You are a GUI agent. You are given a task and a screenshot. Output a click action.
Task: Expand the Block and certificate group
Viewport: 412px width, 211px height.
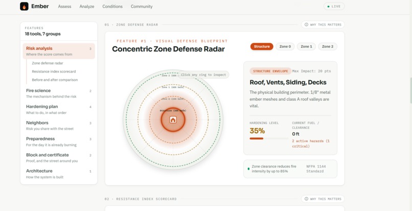point(59,158)
